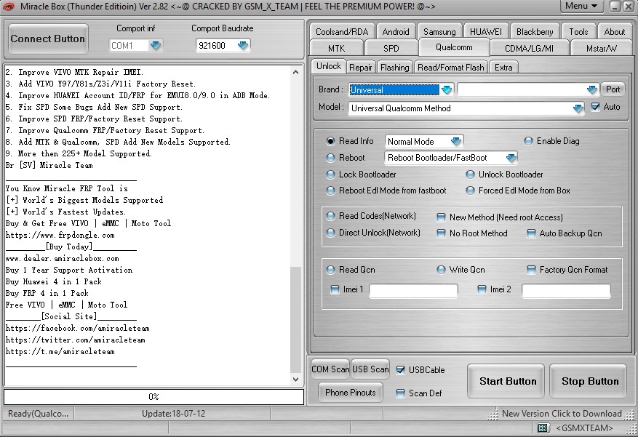The image size is (638, 437).
Task: Click the log panel scroll up arrow
Action: [x=296, y=73]
